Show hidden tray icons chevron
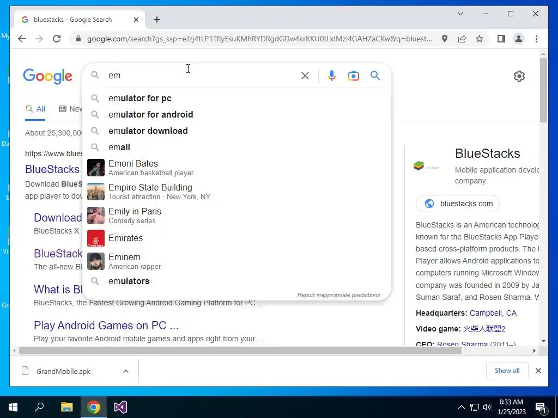 pyautogui.click(x=461, y=407)
